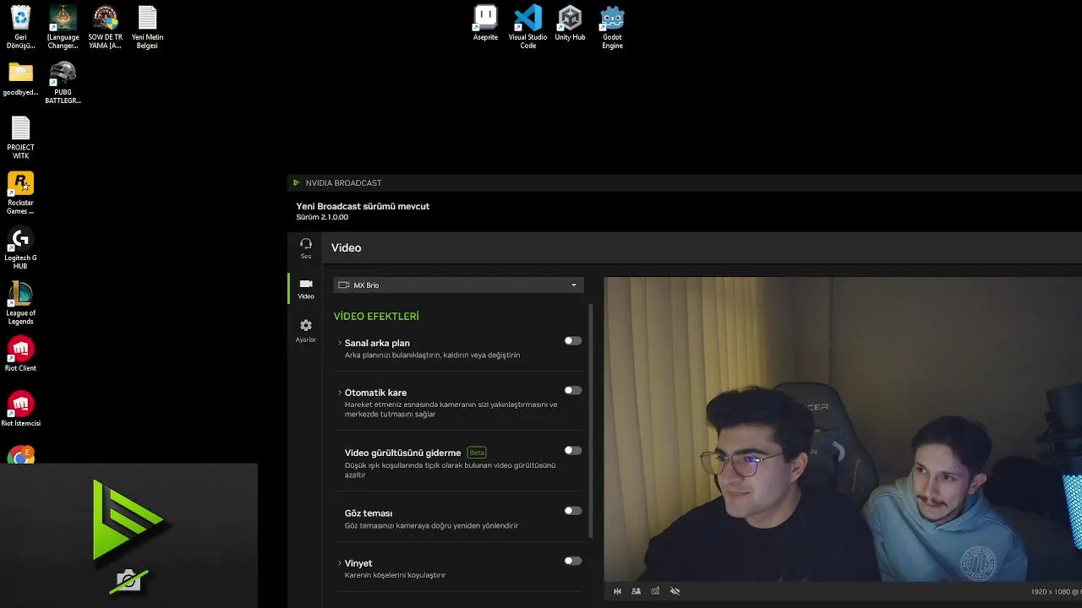Click the Yeni Broadcast sürümü mevcut notice
The width and height of the screenshot is (1082, 608).
click(363, 206)
